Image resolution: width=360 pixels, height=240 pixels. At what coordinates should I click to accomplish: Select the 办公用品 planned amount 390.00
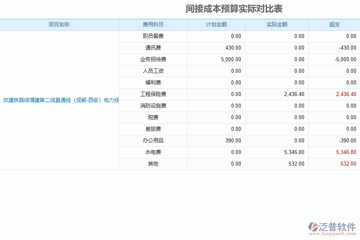(234, 140)
